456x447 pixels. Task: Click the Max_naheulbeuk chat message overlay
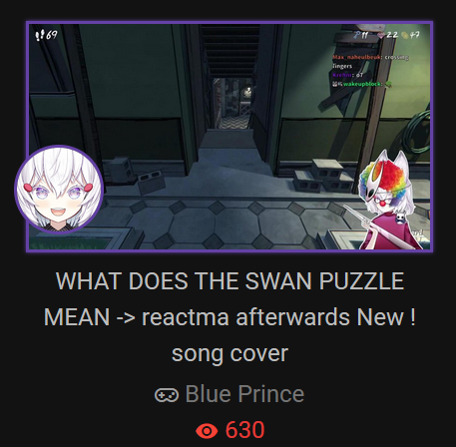(x=370, y=62)
